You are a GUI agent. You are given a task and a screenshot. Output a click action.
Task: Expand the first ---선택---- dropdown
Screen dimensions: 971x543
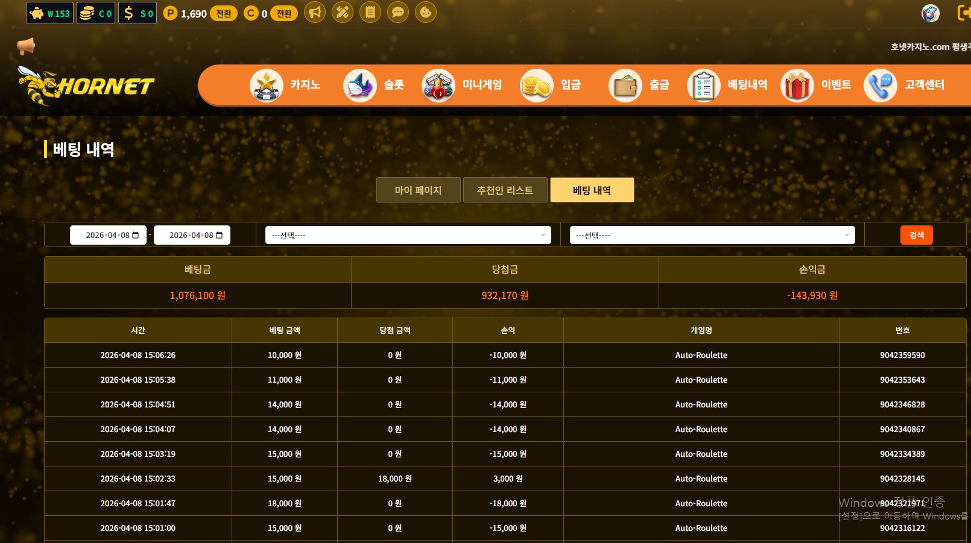click(x=408, y=235)
